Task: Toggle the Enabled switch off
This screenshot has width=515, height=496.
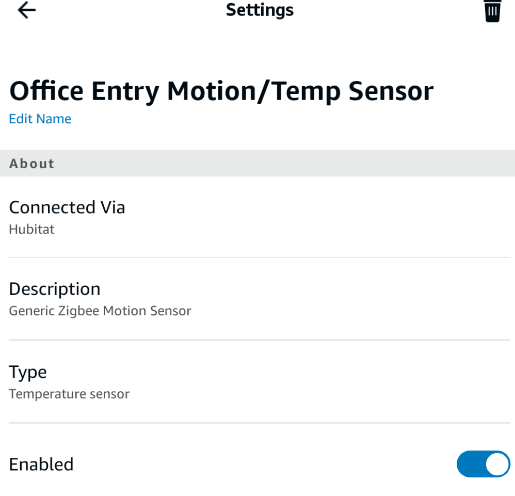Action: (x=483, y=464)
